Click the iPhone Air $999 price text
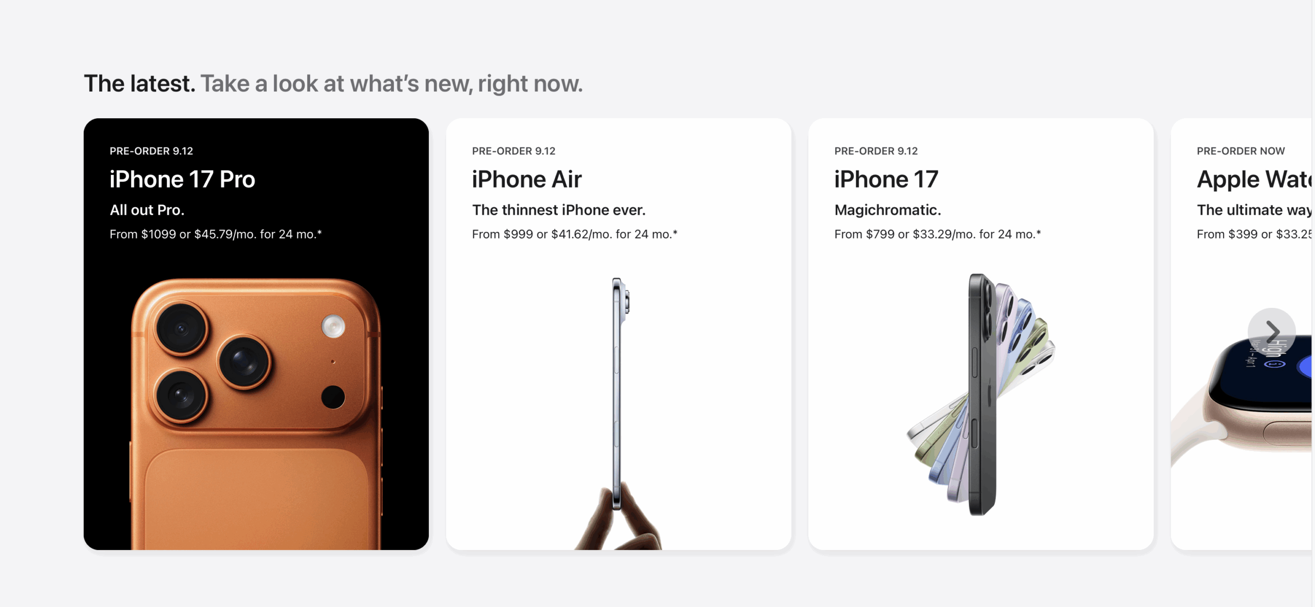The height and width of the screenshot is (607, 1315). point(575,234)
